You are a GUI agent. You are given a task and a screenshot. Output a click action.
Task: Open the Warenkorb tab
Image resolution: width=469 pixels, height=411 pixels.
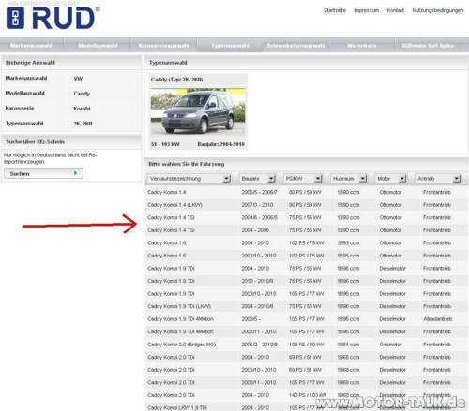361,46
